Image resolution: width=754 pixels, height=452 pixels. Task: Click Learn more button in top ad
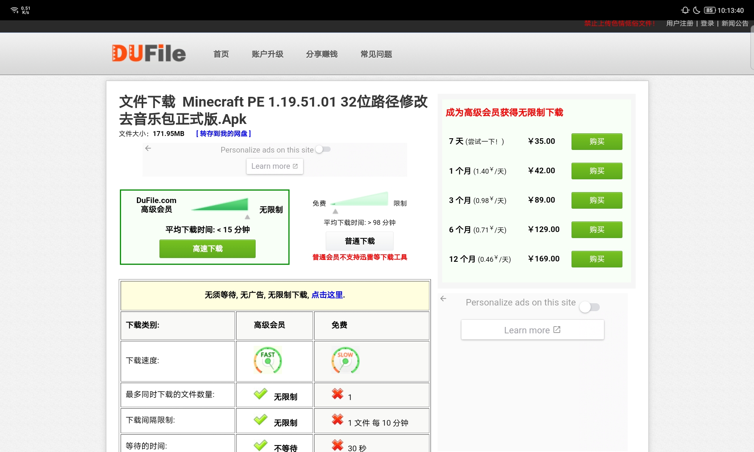(275, 166)
